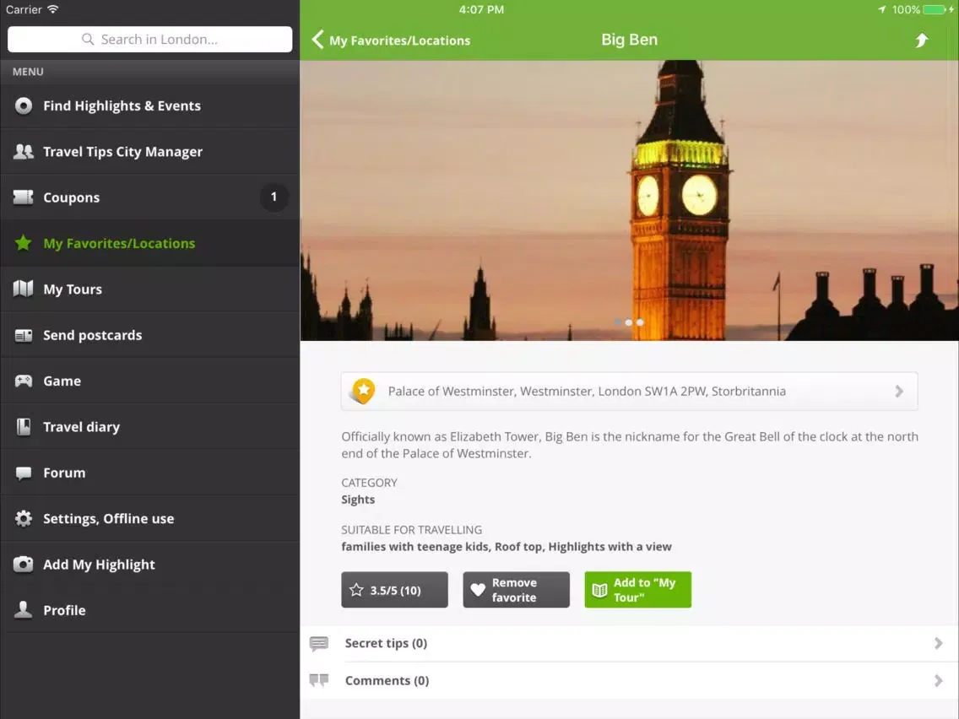Tap the 100% battery percentage
The image size is (959, 719).
(906, 10)
